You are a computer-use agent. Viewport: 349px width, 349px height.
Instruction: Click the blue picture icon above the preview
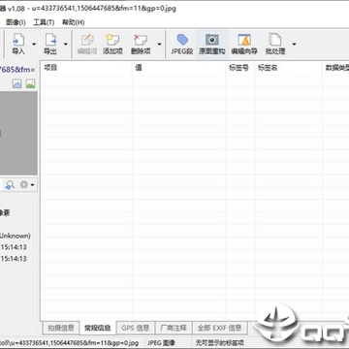[16, 83]
